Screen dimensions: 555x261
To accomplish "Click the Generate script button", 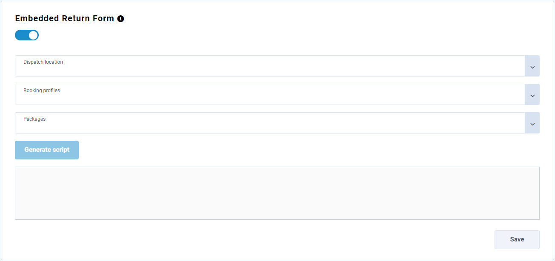I will pyautogui.click(x=47, y=150).
